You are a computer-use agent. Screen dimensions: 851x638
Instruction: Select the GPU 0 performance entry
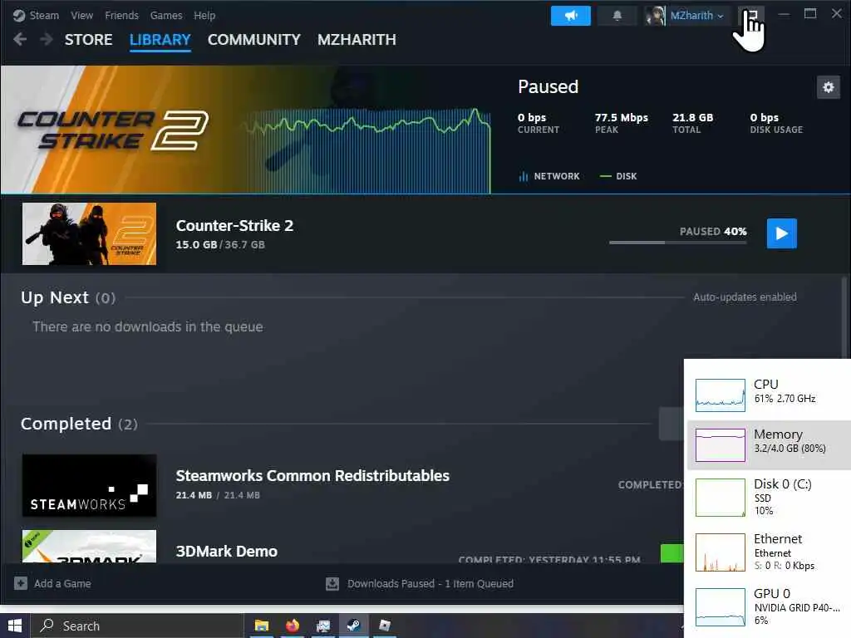coord(769,607)
